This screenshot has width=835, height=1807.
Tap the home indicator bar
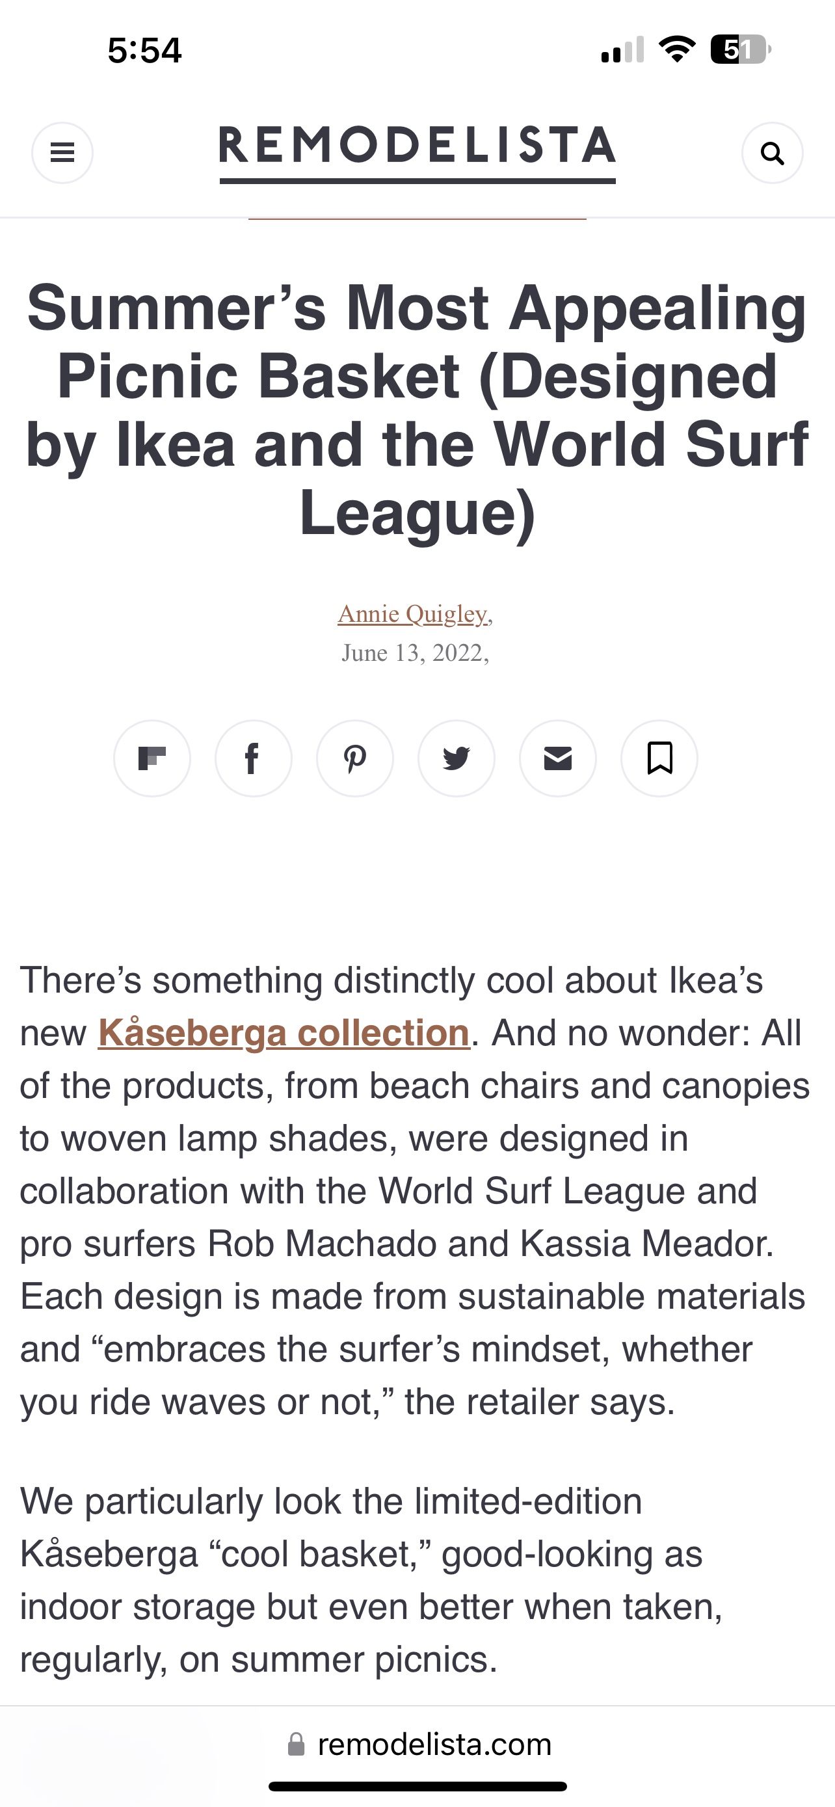[417, 1786]
